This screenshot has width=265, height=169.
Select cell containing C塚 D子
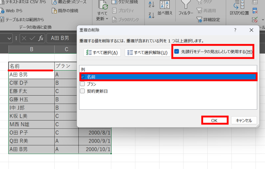pyautogui.click(x=31, y=83)
